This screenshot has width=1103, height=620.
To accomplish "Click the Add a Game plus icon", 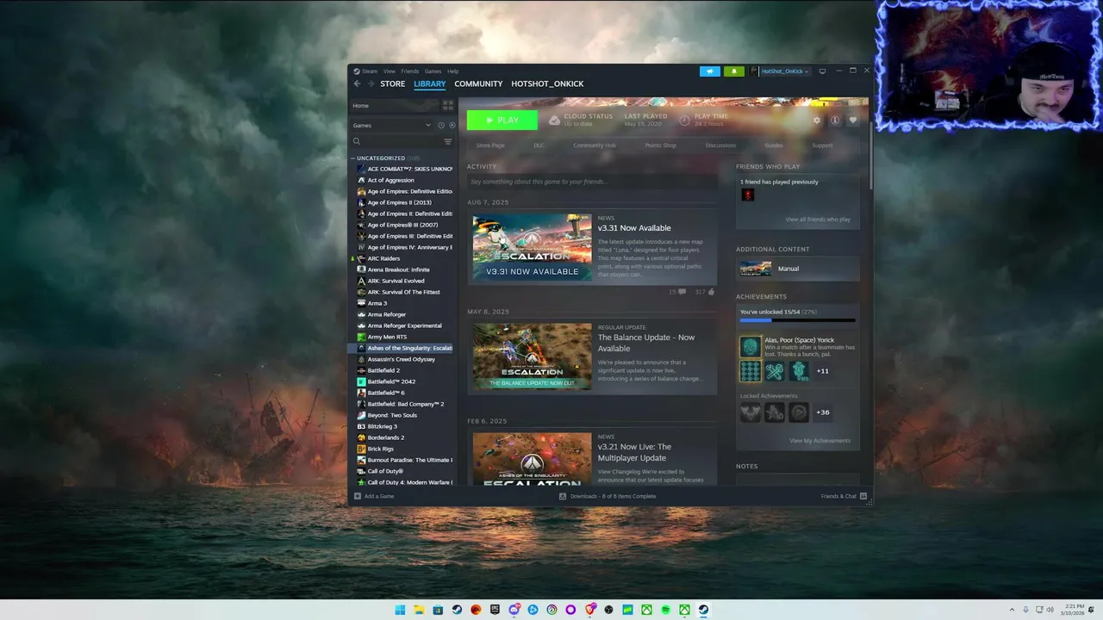I will [x=358, y=496].
